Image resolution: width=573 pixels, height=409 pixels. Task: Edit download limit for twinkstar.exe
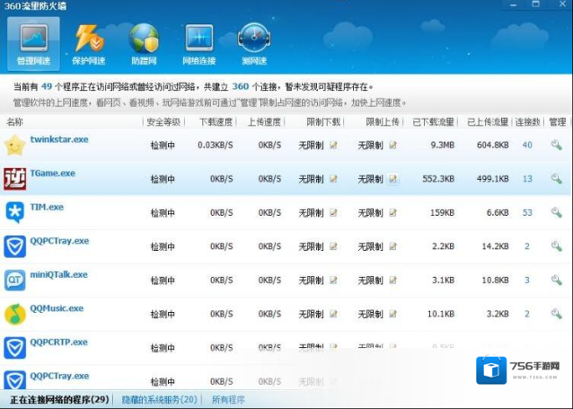pos(333,145)
